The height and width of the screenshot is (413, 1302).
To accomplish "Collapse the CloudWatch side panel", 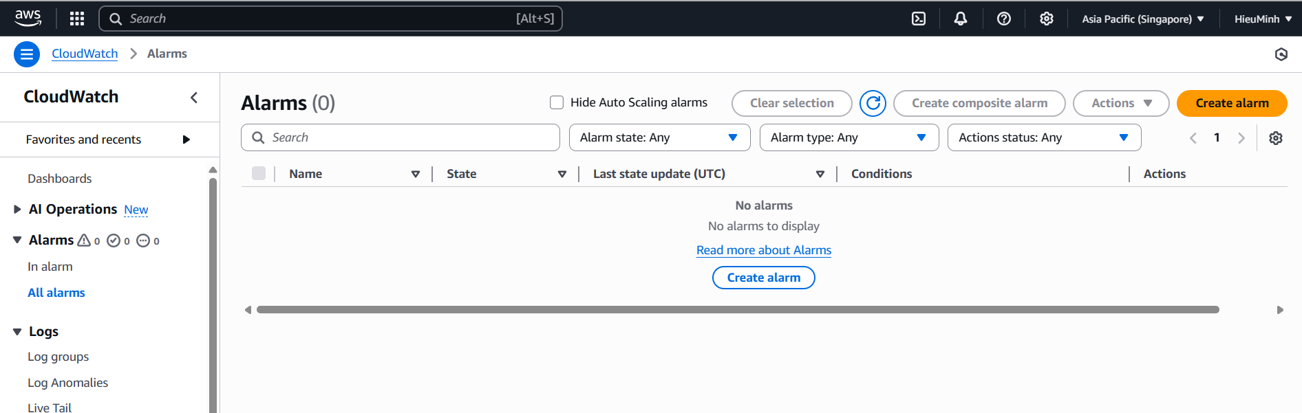I will click(x=194, y=98).
